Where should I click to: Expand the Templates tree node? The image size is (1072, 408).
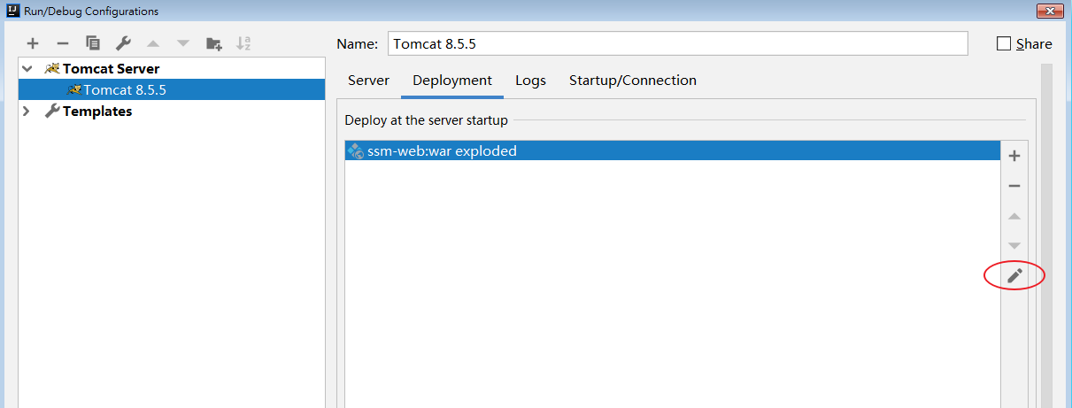click(x=27, y=112)
